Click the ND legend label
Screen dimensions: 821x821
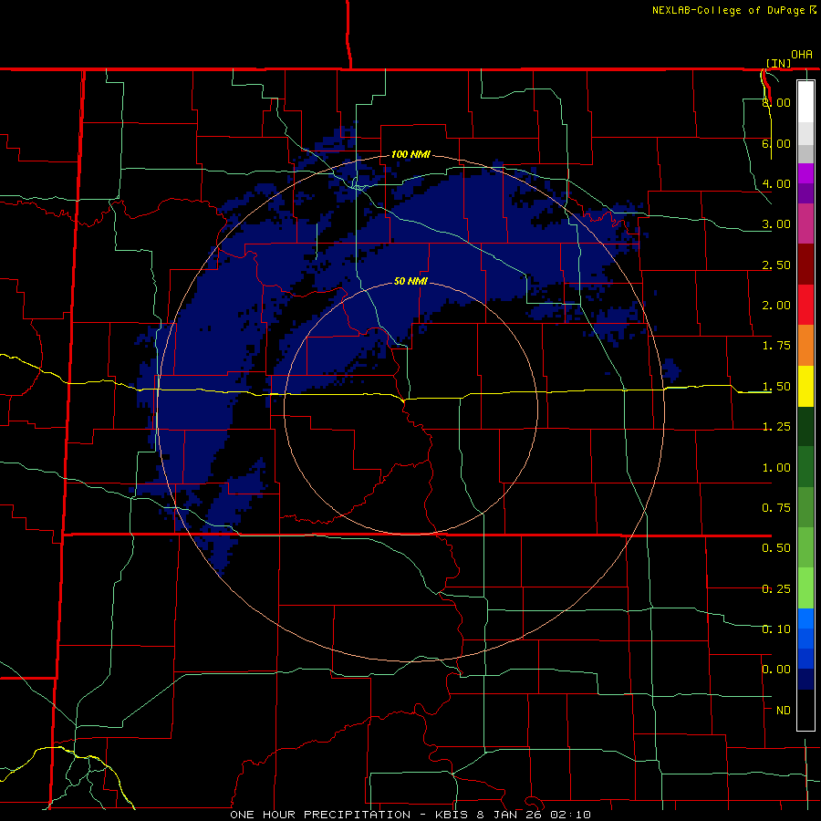click(x=784, y=711)
